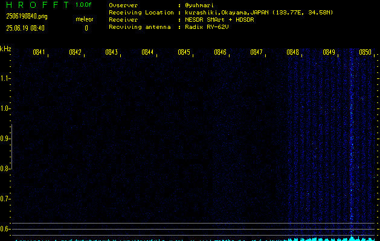The image size is (380, 241).
Task: Click the observer name @yuhmari
Action: (x=199, y=5)
